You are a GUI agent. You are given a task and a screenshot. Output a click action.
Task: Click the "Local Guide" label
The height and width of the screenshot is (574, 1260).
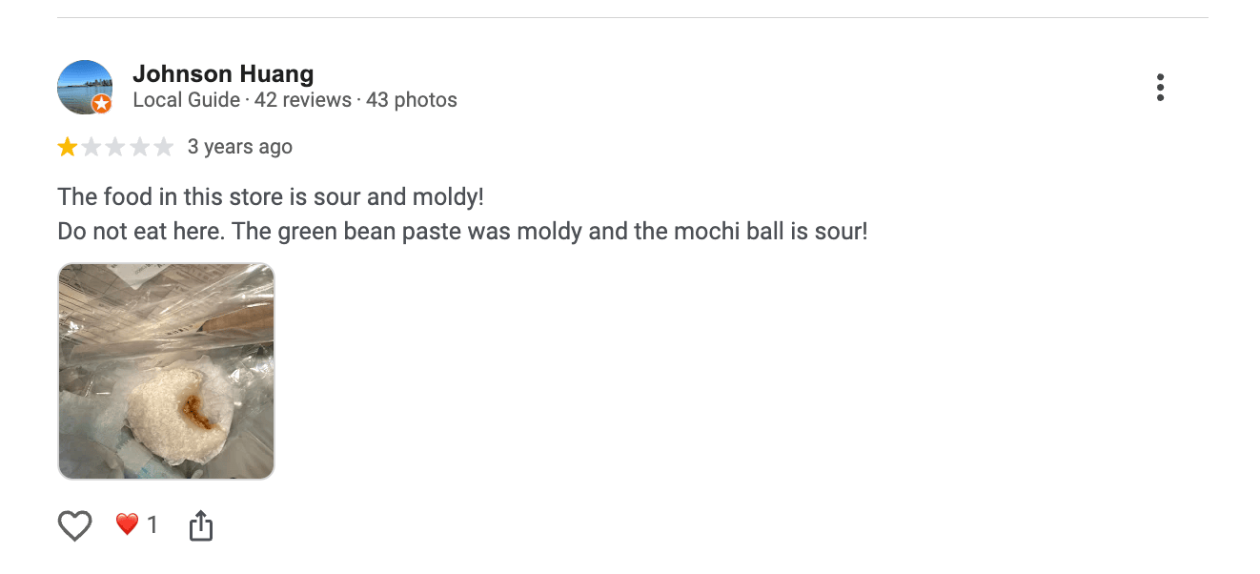[186, 100]
